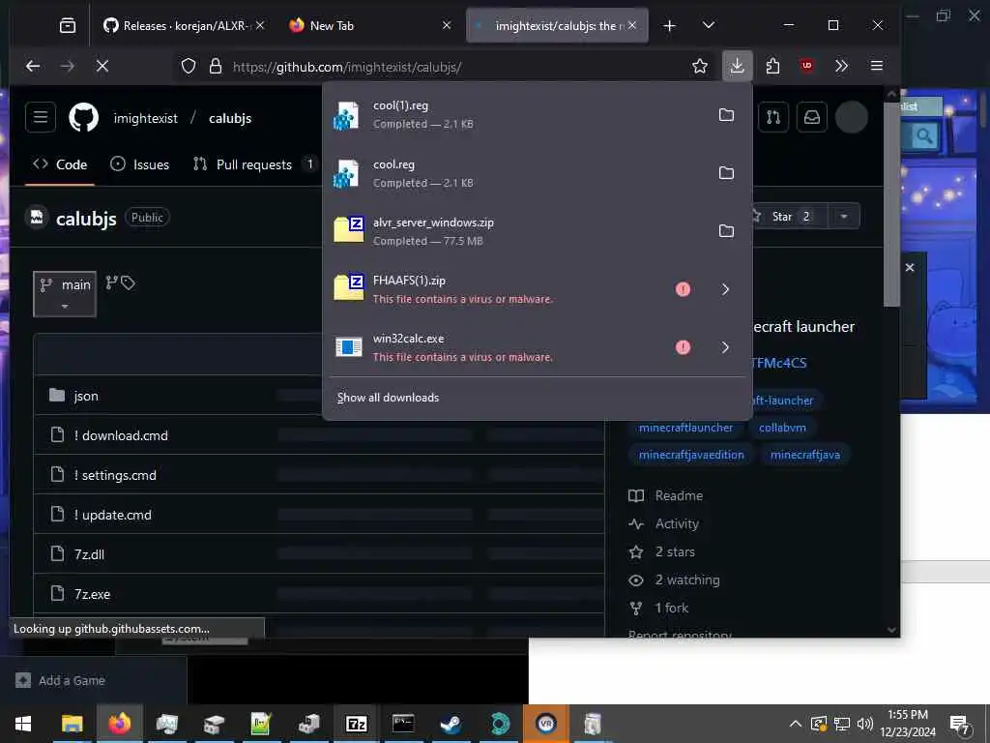This screenshot has width=990, height=743.
Task: Expand more toolbar tools overflow chevron
Action: pos(841,66)
